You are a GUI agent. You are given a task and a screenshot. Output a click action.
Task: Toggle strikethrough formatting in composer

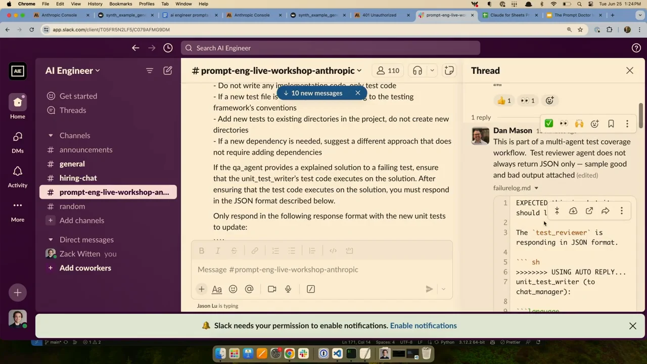(x=234, y=251)
